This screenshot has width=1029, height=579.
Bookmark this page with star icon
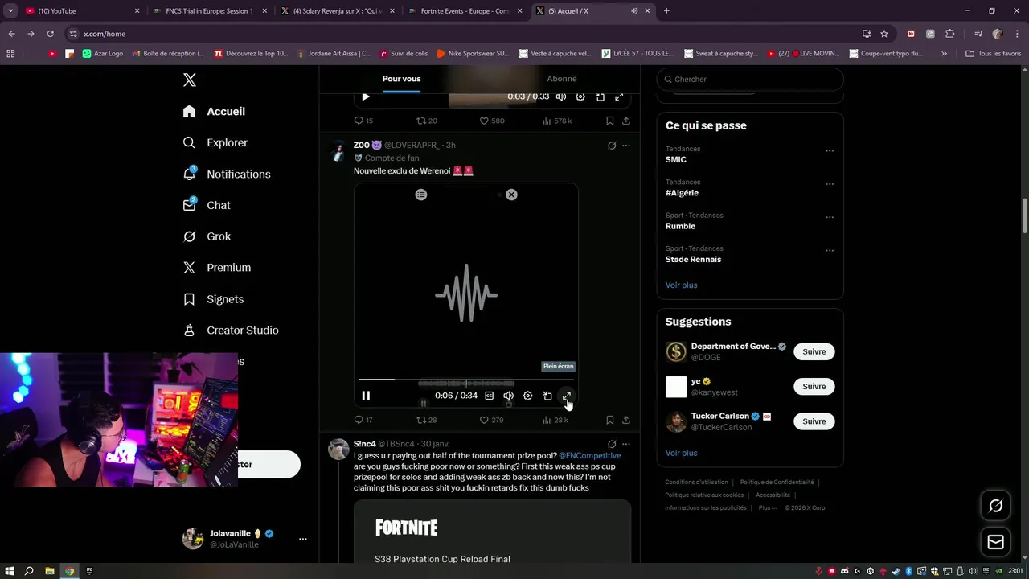(884, 34)
